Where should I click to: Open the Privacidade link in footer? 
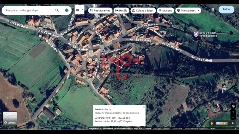[x=177, y=128]
